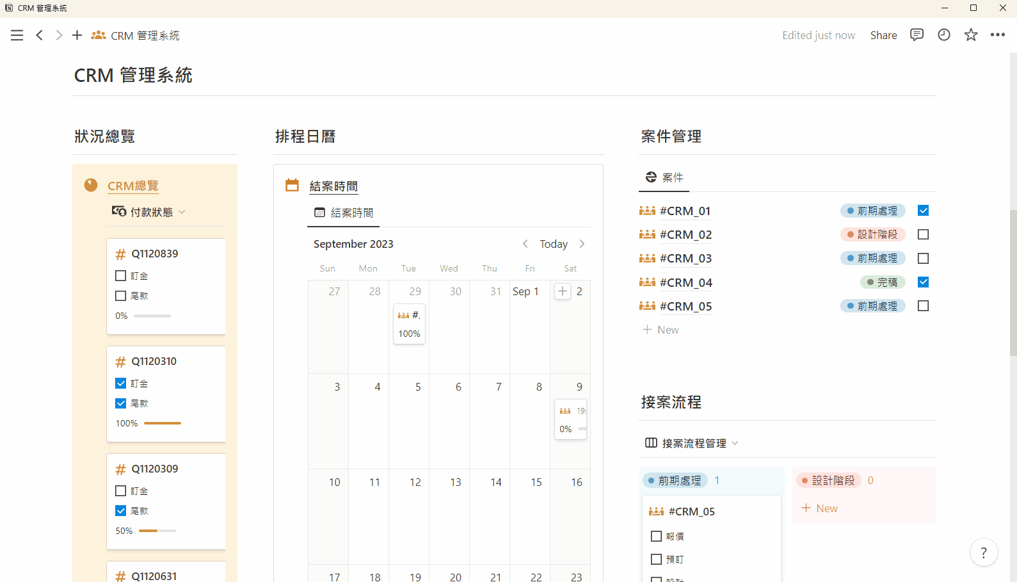Click the hash icon on Q1120839 card
Image resolution: width=1017 pixels, height=582 pixels.
click(x=120, y=254)
